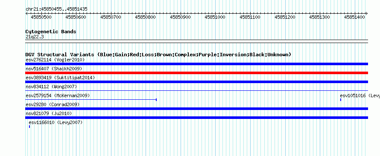
Task: Open the nsv821079 (Ju2010) label
Action: click(x=49, y=113)
